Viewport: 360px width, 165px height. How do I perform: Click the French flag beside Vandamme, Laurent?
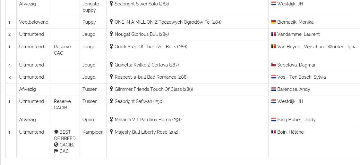(x=273, y=34)
